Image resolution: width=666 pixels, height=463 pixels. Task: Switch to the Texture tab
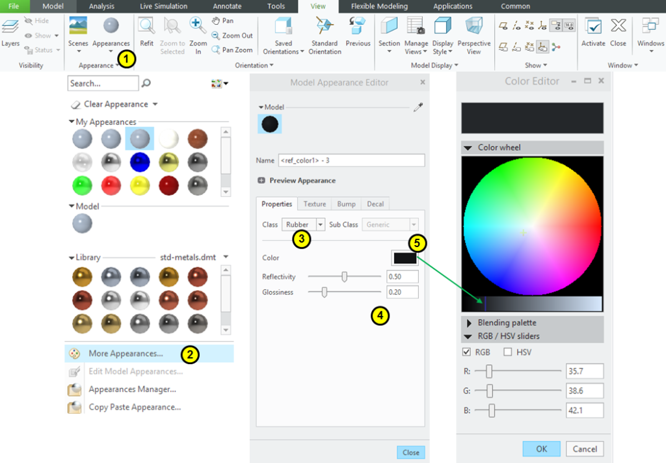point(315,204)
